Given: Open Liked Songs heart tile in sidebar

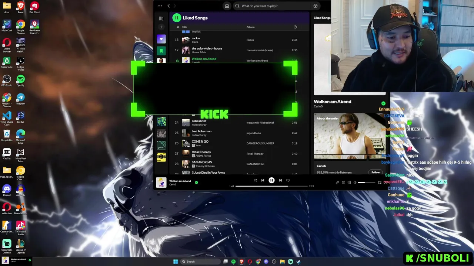Looking at the screenshot, I should [x=161, y=39].
